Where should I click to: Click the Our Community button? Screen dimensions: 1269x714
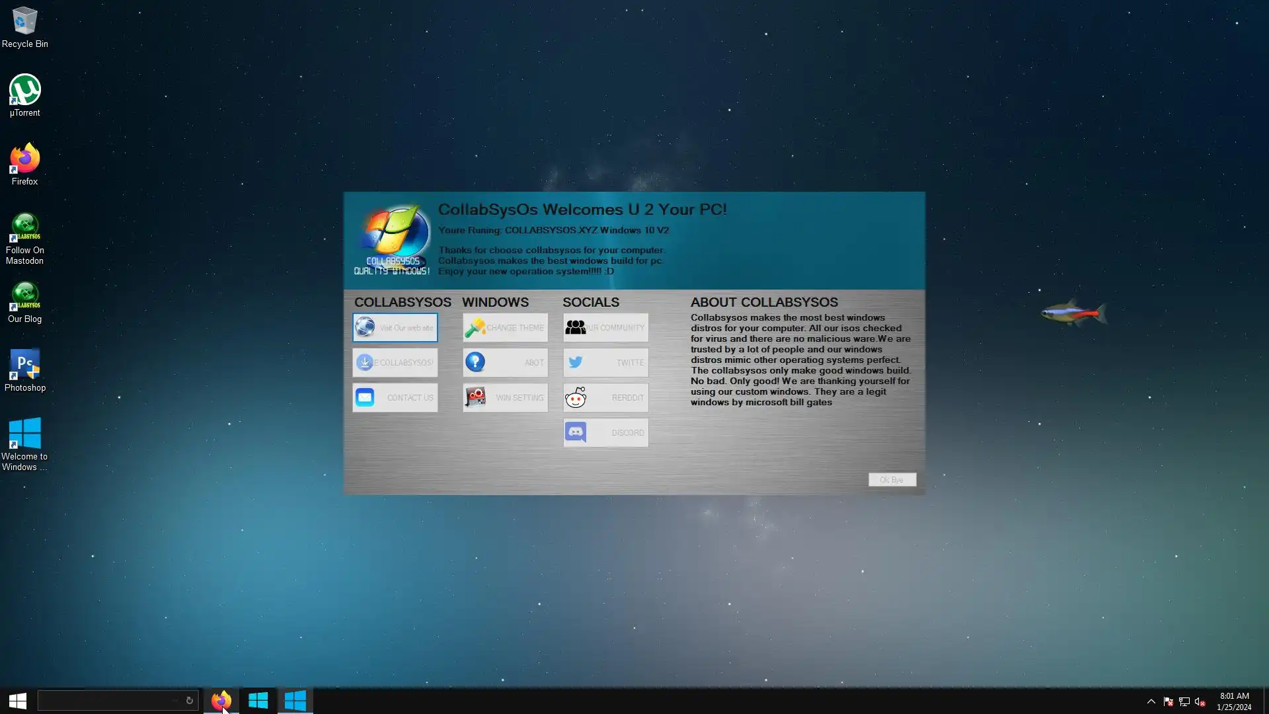pos(605,328)
